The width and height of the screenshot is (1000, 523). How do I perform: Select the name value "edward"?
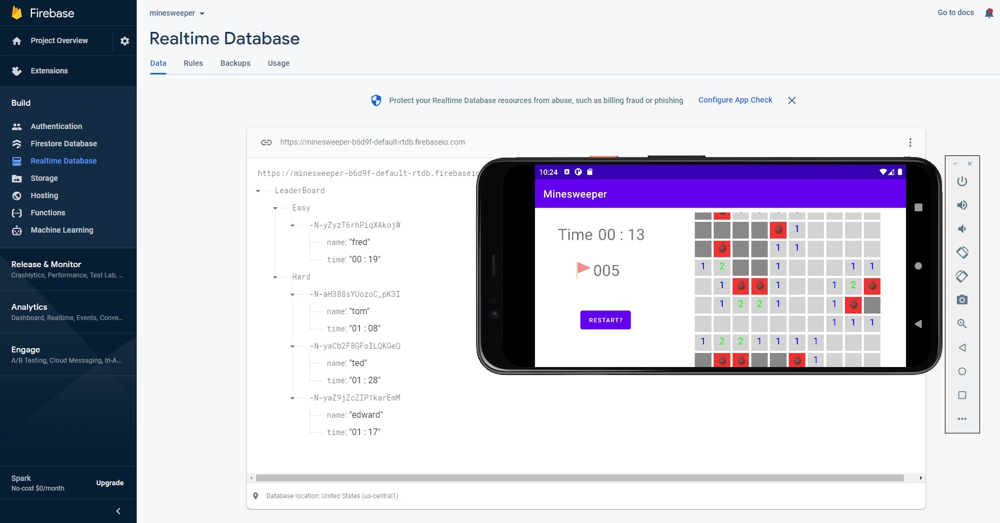pyautogui.click(x=366, y=415)
